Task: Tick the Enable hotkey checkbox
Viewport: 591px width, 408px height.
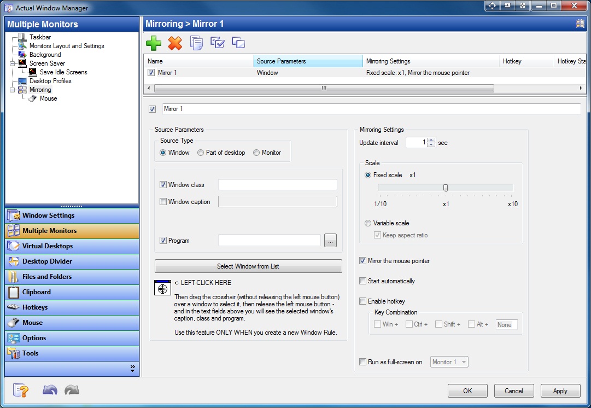Action: coord(362,301)
